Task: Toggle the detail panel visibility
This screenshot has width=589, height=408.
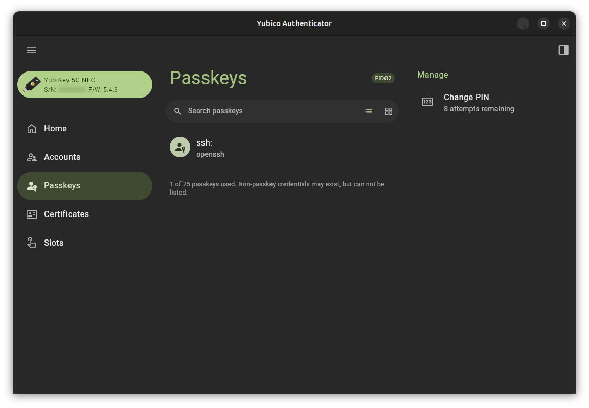Action: (563, 50)
